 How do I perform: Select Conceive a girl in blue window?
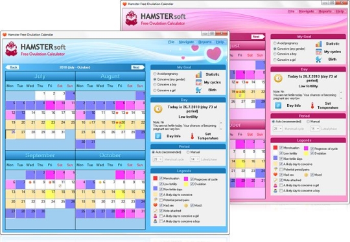pyautogui.click(x=154, y=90)
